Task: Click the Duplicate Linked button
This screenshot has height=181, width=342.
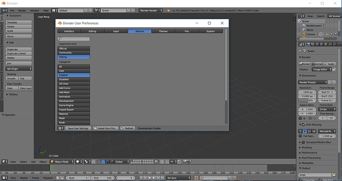Action: (x=19, y=53)
